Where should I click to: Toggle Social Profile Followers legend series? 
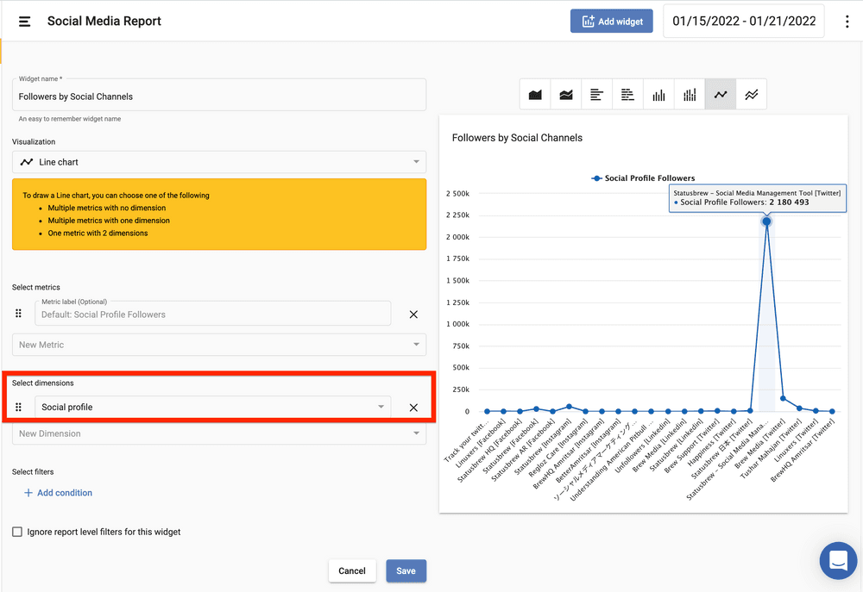(x=643, y=178)
